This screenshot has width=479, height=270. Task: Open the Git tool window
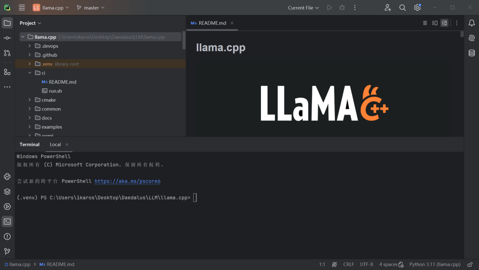coord(7,251)
